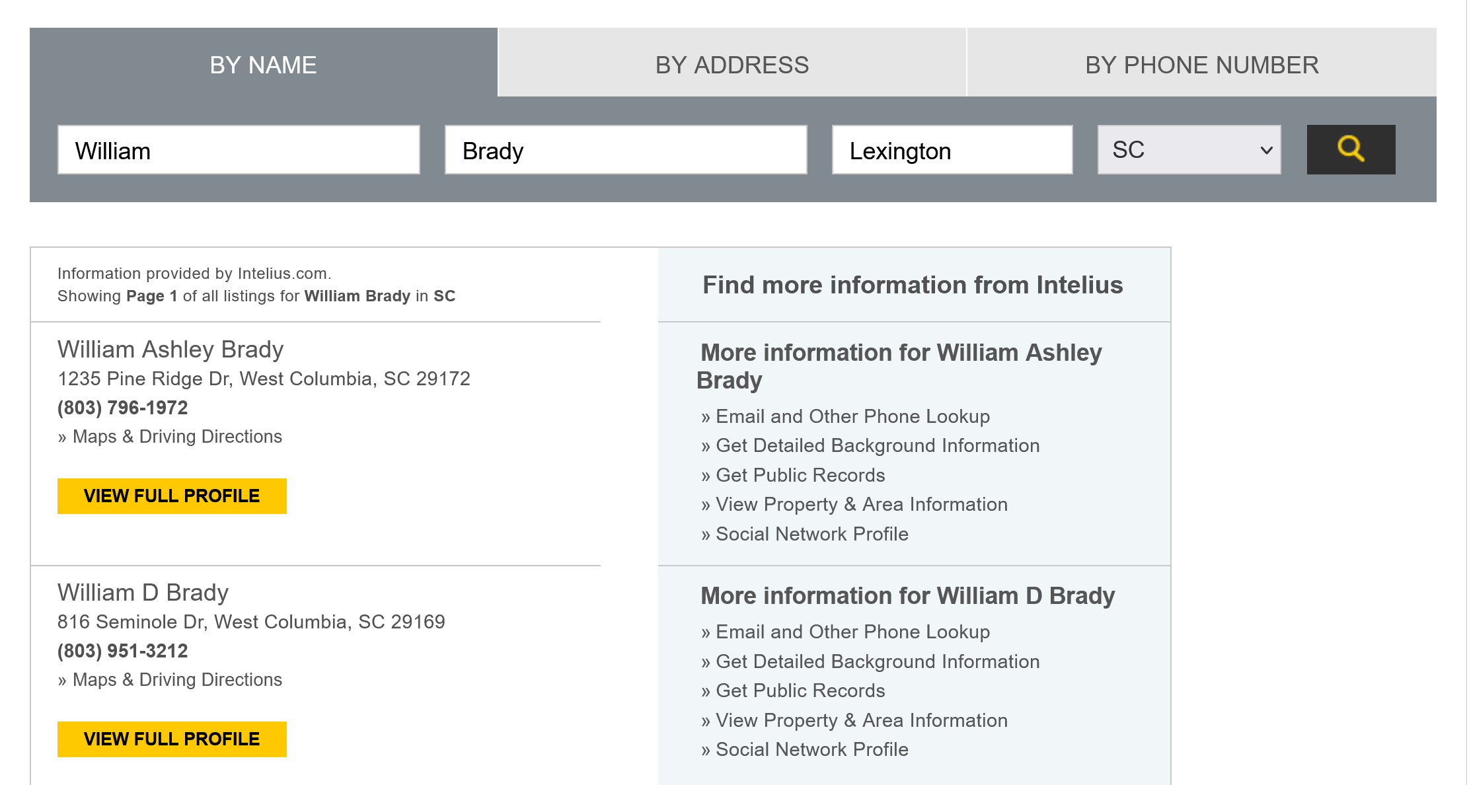Open Social Network Profile for William Ashley Brady
Viewport: 1467px width, 785px height.
coord(812,534)
